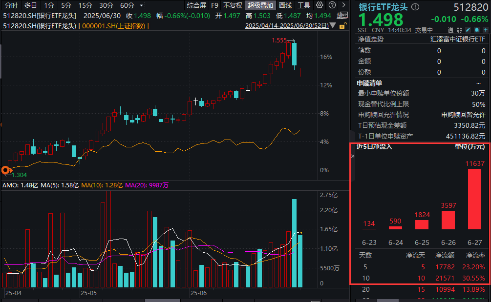491x302 pixels.
Task: Open the settings gear icon in the toolbar
Action: (x=319, y=5)
